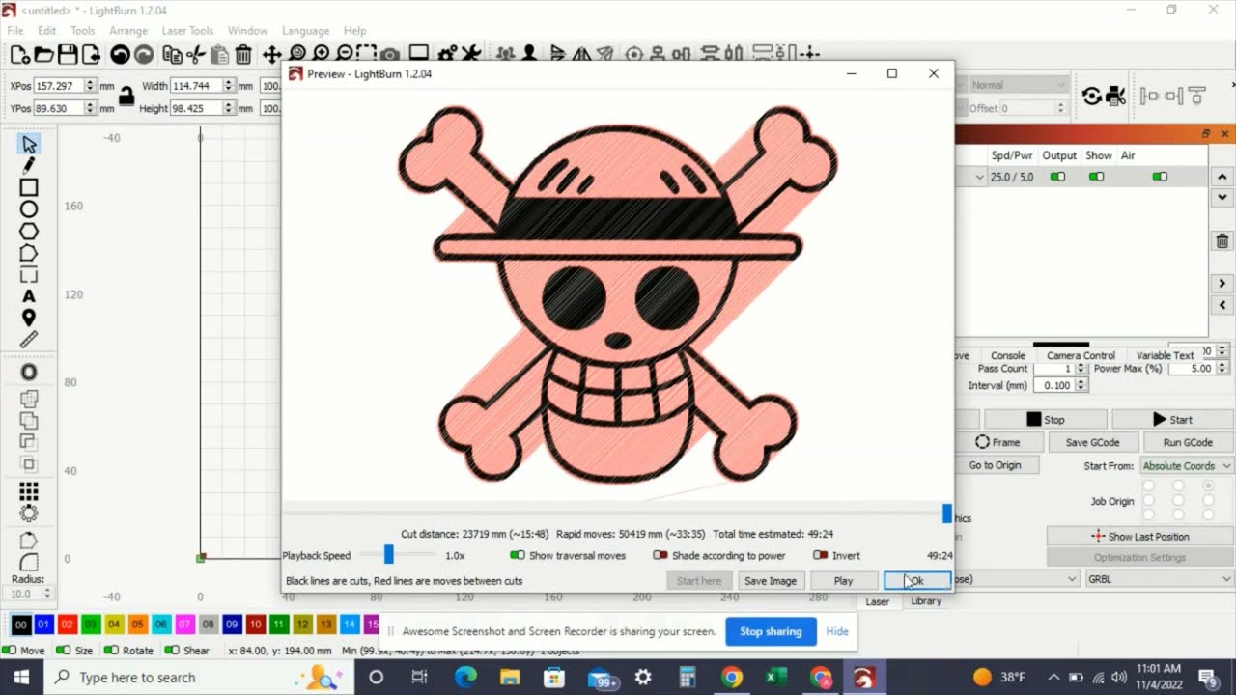This screenshot has height=695, width=1236.
Task: Open the Start From dropdown
Action: click(x=1186, y=466)
